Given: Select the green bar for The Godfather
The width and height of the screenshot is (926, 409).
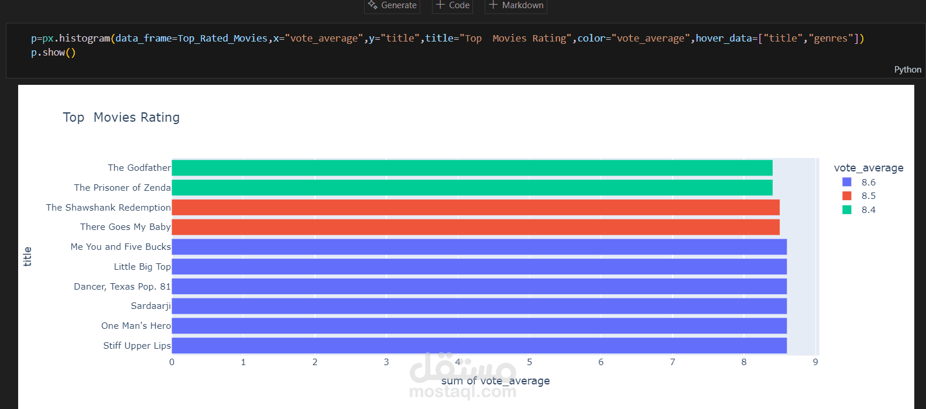Looking at the screenshot, I should click(472, 168).
